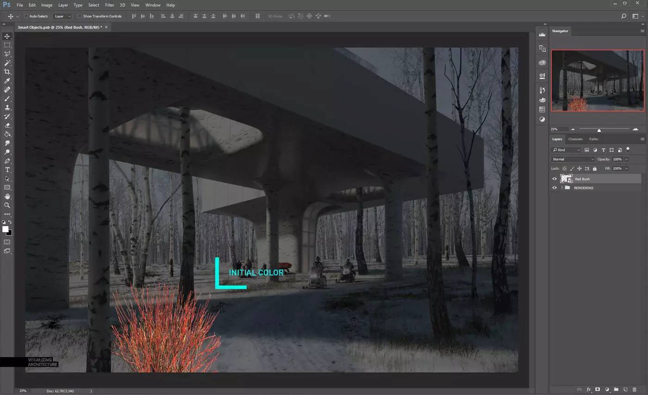Viewport: 648px width, 395px height.
Task: Open the Navigator panel menu
Action: click(x=642, y=31)
